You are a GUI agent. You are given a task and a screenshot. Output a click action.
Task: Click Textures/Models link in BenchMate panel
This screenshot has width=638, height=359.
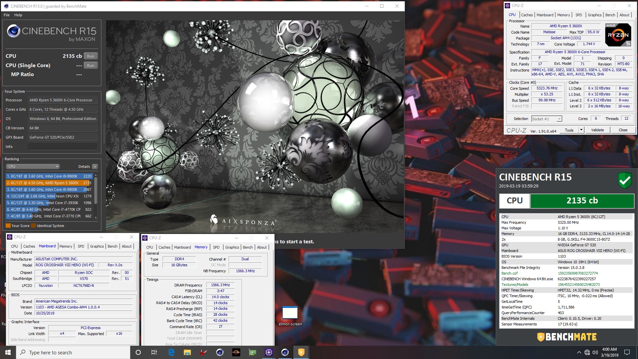click(515, 285)
